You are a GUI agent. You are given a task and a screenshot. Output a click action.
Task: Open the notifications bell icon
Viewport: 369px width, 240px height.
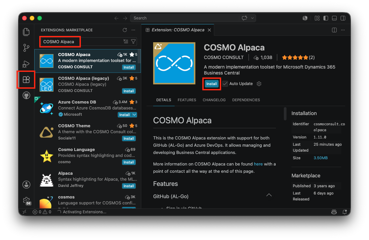pyautogui.click(x=345, y=212)
